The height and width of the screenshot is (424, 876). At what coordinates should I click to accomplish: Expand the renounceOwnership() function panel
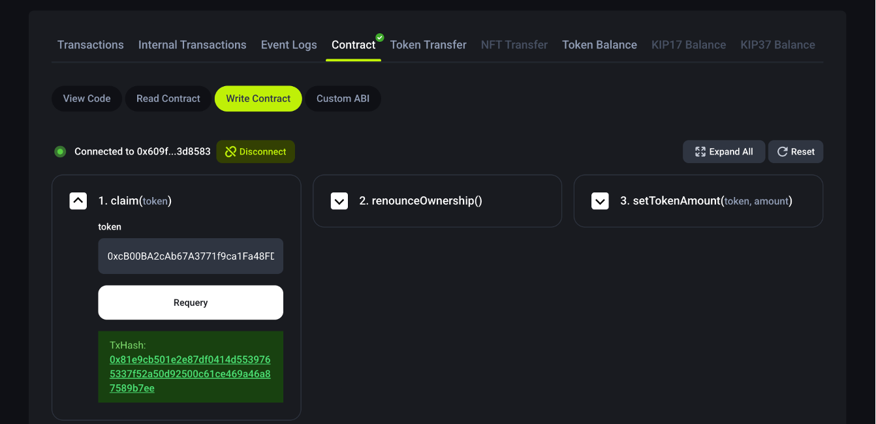339,201
